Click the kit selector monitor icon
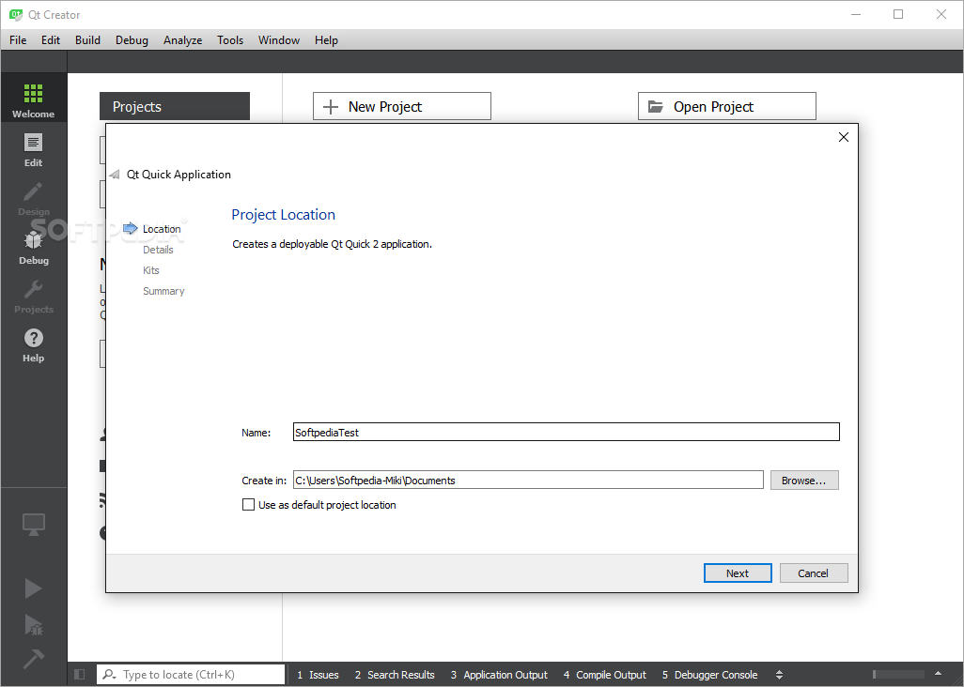The width and height of the screenshot is (964, 687). (33, 524)
